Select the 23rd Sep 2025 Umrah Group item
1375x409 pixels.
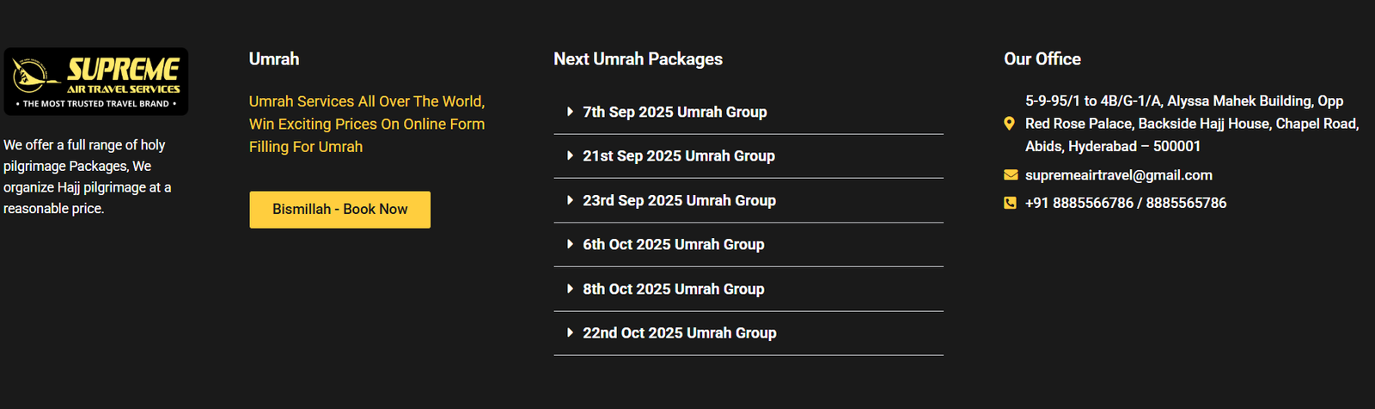pos(679,200)
